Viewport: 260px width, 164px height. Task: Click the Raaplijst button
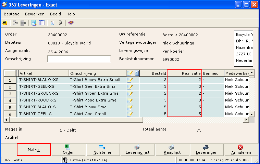(x=172, y=150)
